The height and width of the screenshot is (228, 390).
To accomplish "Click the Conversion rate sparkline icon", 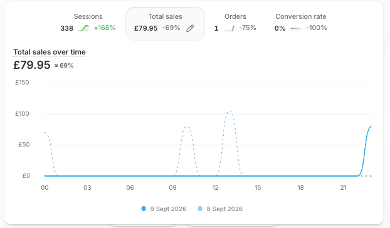I will [x=296, y=29].
